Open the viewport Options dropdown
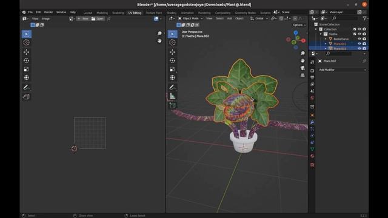Screen dimensions: 388x218 [x=299, y=25]
